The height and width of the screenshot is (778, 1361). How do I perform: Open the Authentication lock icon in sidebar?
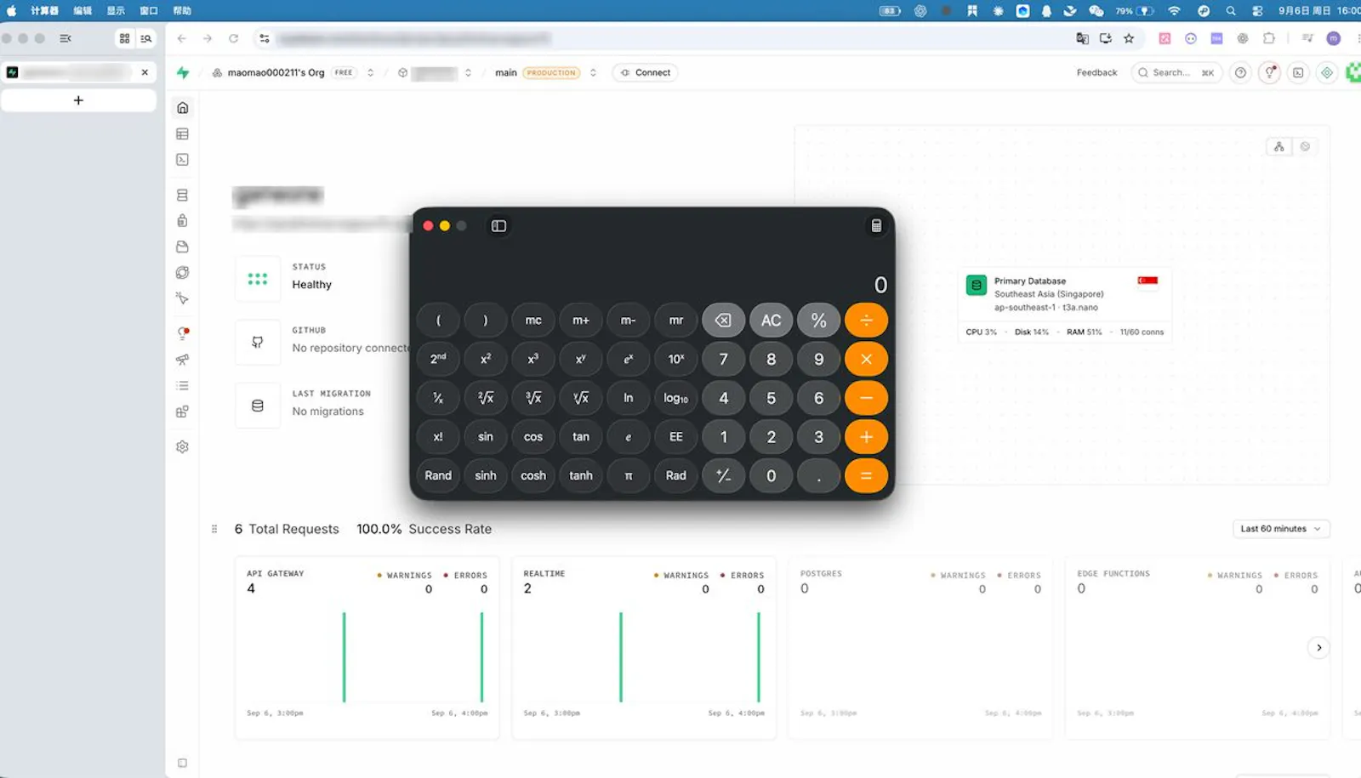(x=182, y=220)
